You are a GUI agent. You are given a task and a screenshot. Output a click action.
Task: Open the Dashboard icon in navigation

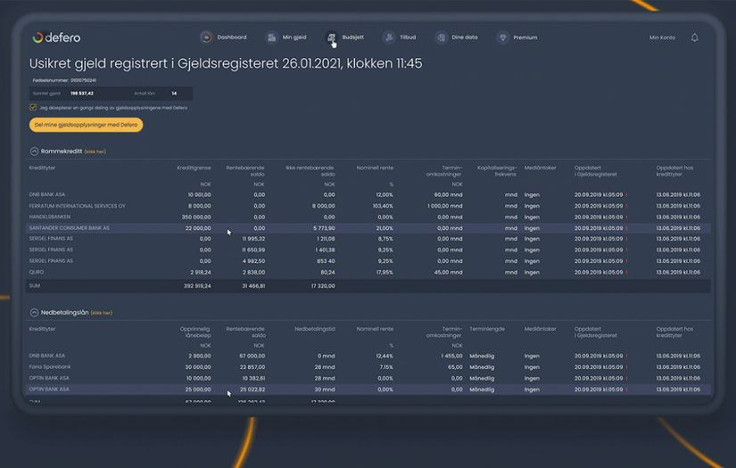point(206,37)
